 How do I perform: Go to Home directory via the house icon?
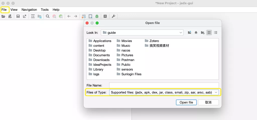tap(196, 32)
